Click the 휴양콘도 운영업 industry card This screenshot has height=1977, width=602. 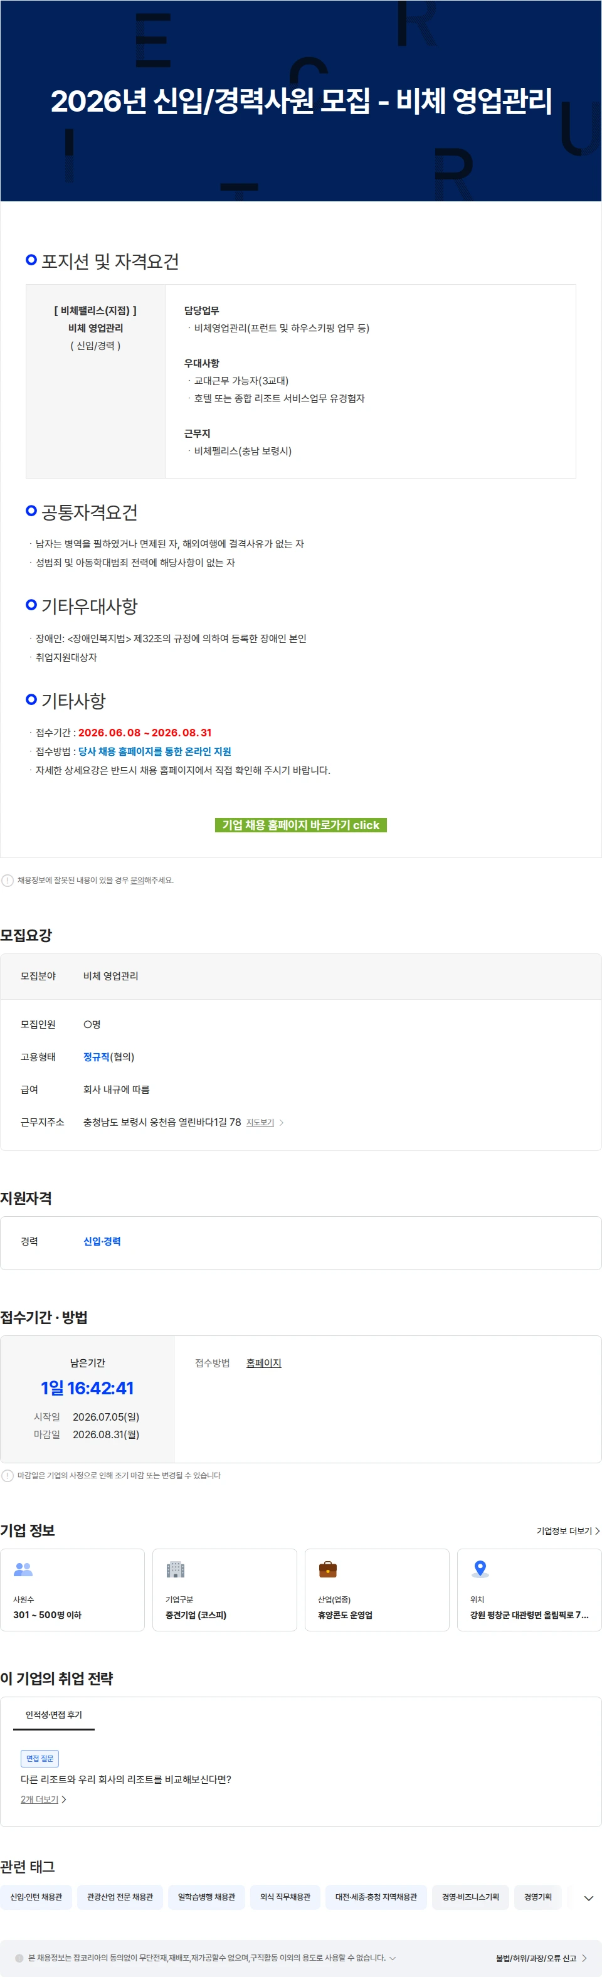tap(376, 1589)
